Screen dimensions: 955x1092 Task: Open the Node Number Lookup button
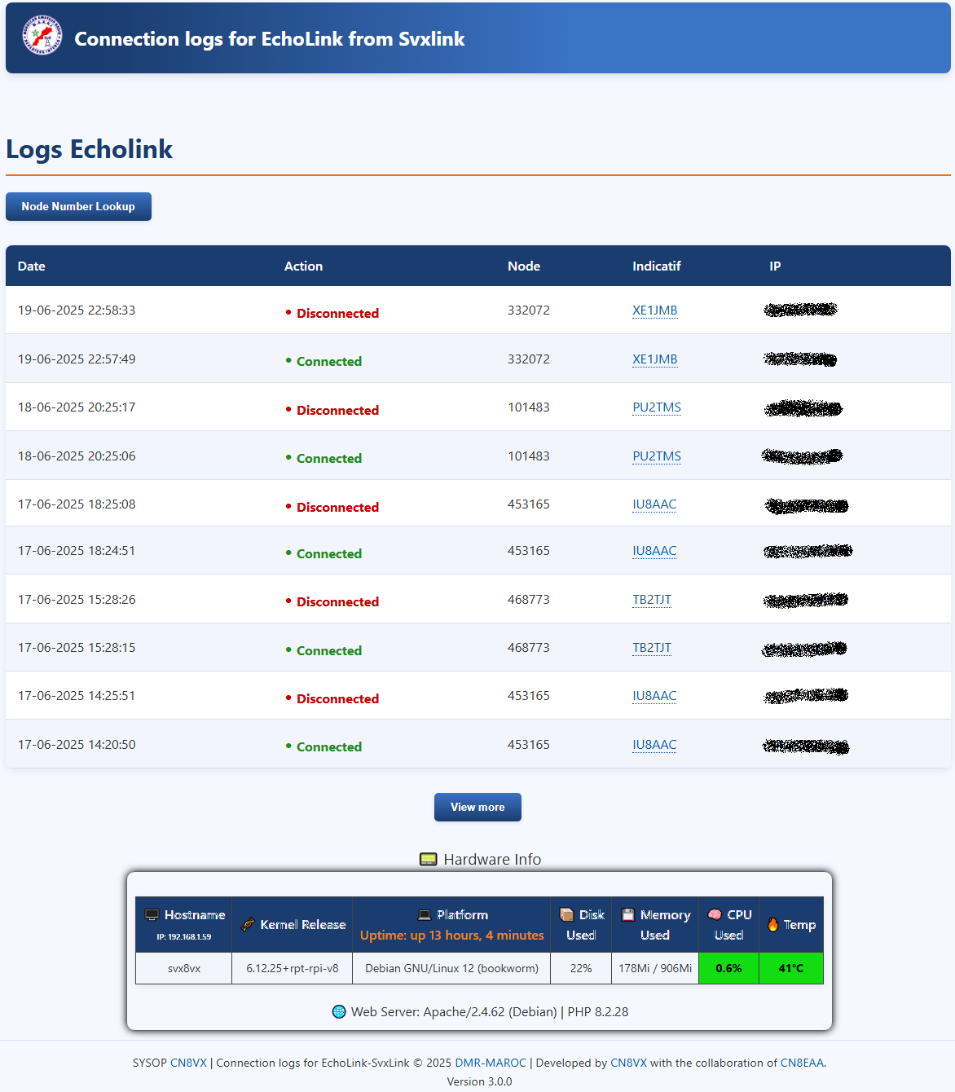(78, 206)
